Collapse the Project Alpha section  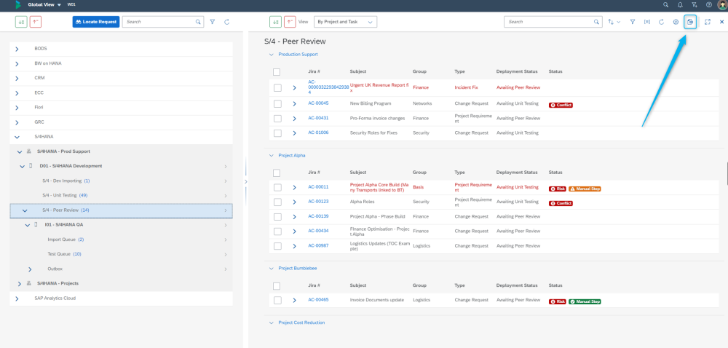pos(272,155)
